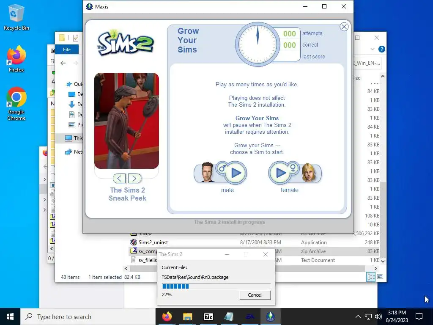Click the female Sim portrait
The image size is (433, 325).
[x=309, y=173]
